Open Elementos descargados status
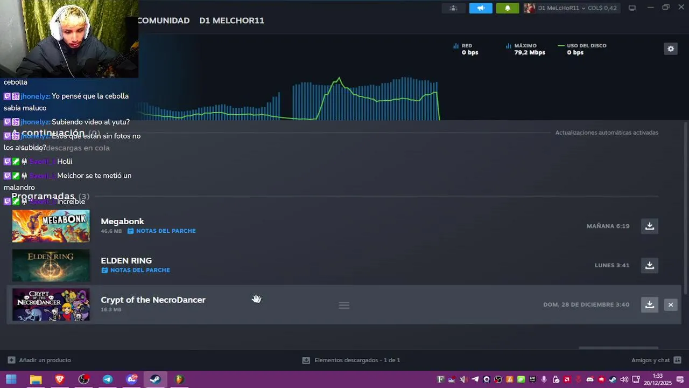689x388 pixels. pos(351,360)
